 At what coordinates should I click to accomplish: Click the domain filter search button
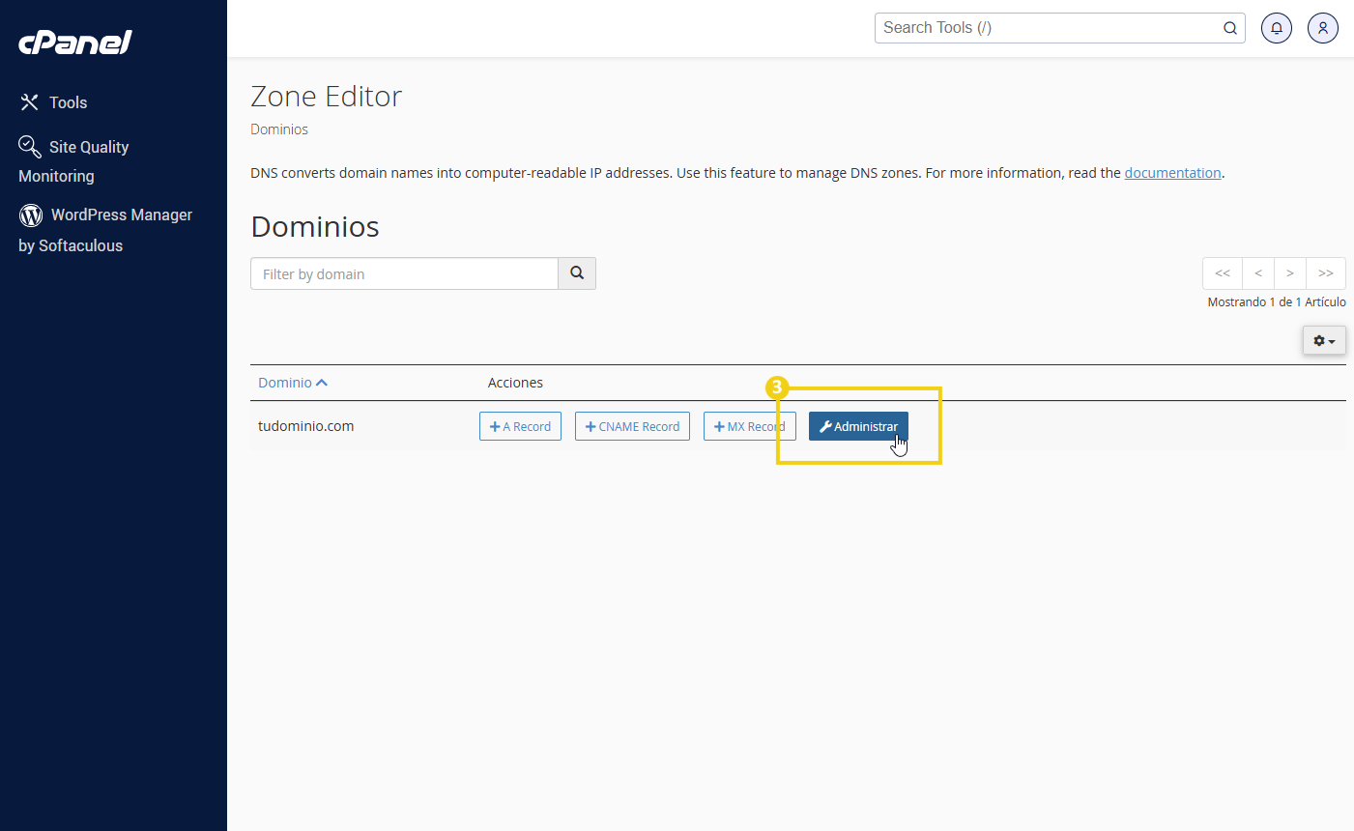(x=577, y=273)
